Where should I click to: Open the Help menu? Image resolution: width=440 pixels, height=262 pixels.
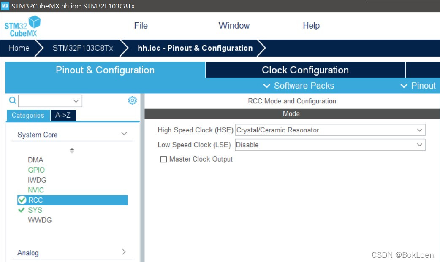click(x=311, y=26)
